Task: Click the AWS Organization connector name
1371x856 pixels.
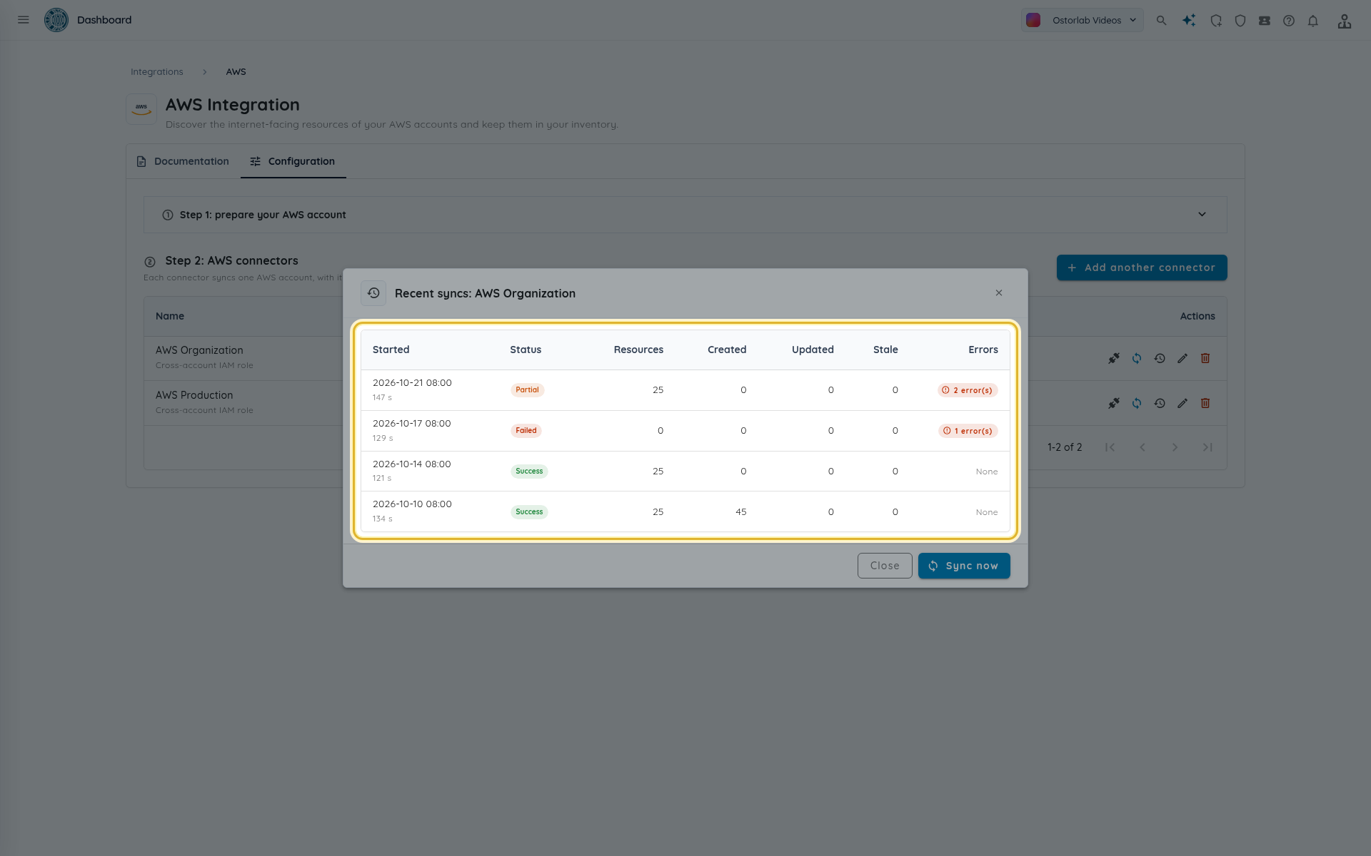Action: pyautogui.click(x=199, y=350)
